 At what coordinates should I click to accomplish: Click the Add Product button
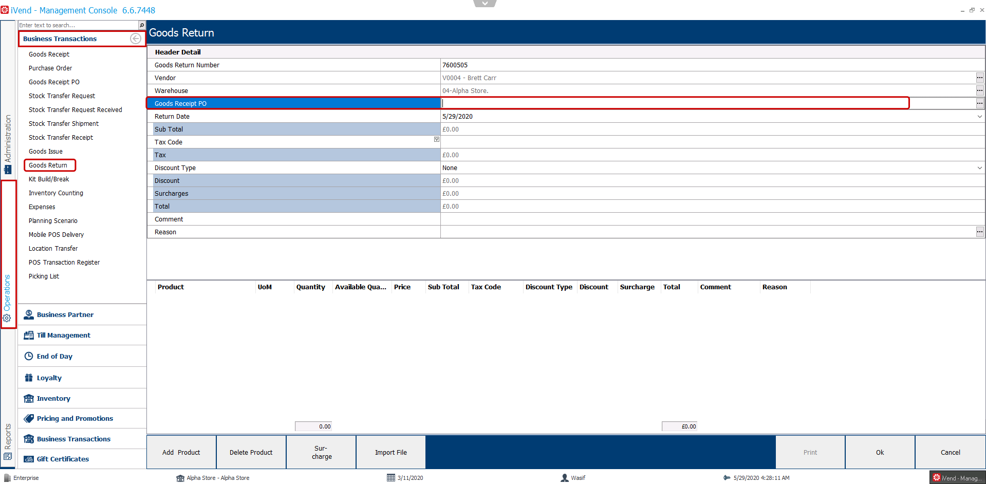(x=181, y=452)
